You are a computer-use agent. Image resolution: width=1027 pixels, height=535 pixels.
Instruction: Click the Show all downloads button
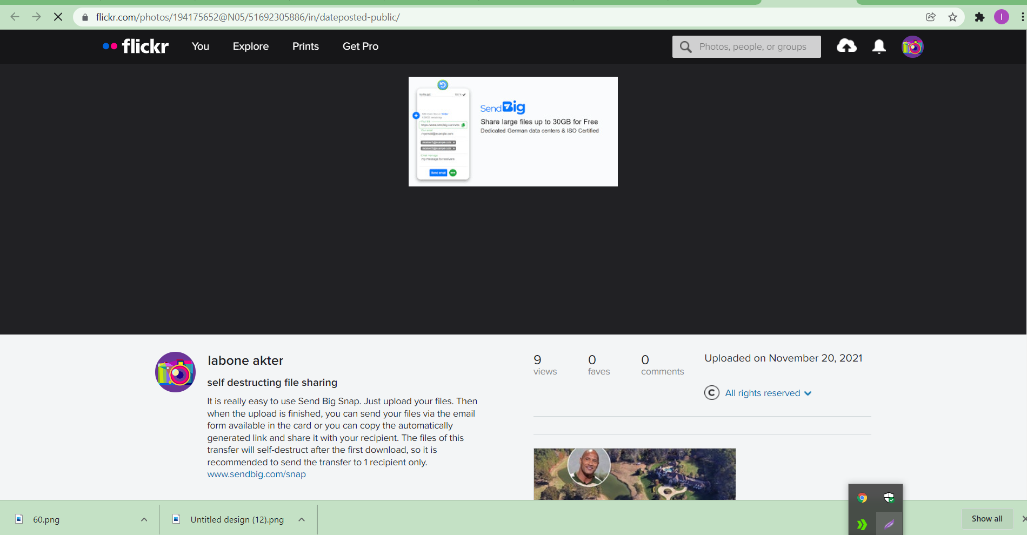click(986, 518)
